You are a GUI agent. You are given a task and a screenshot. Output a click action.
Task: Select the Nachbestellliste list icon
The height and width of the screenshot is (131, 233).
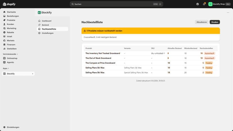tap(39, 29)
